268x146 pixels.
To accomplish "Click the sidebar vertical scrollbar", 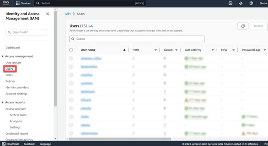I will (x=55, y=59).
